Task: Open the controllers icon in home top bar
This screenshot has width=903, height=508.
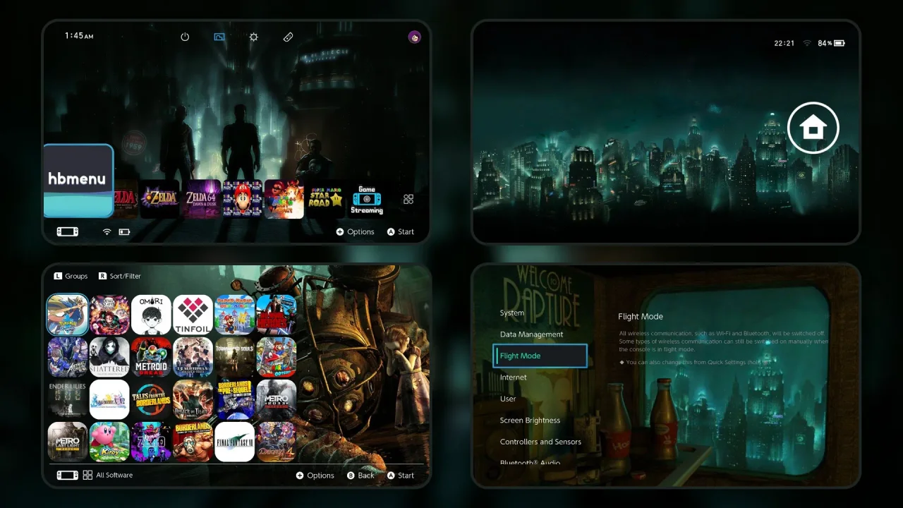Action: click(x=288, y=37)
